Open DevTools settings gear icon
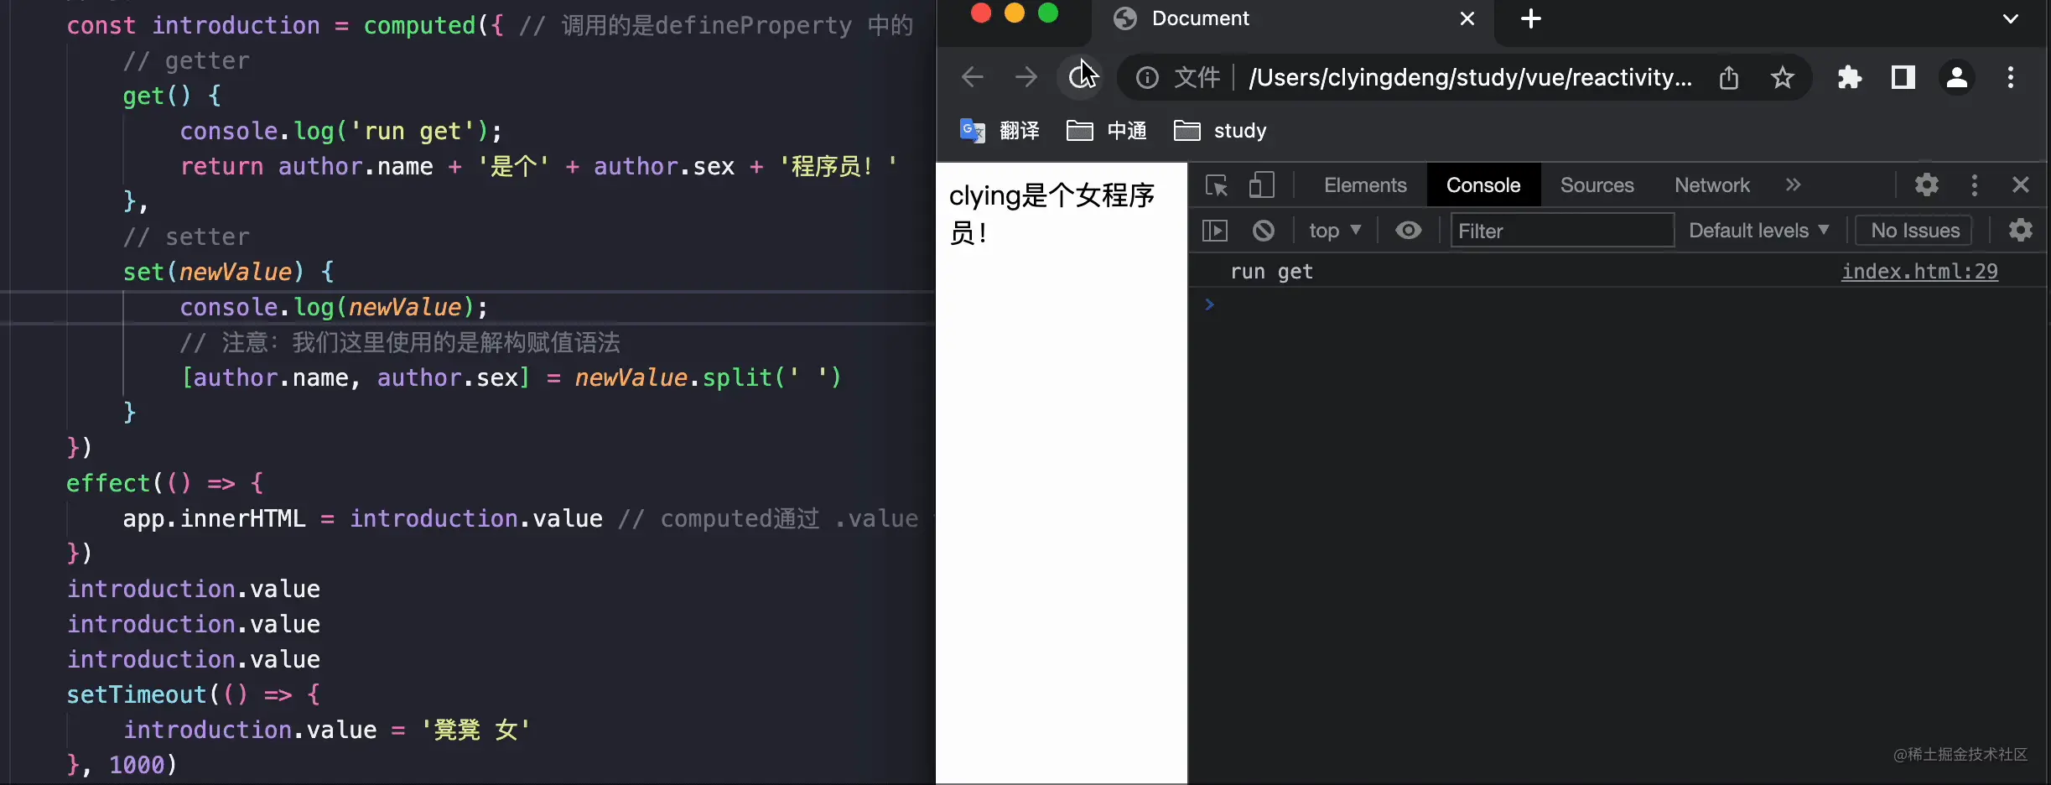Image resolution: width=2051 pixels, height=785 pixels. point(1926,185)
